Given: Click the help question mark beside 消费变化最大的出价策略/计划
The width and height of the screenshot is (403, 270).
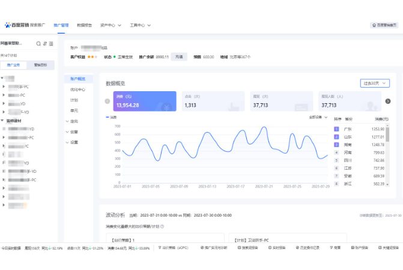Looking at the screenshot, I should tap(162, 226).
